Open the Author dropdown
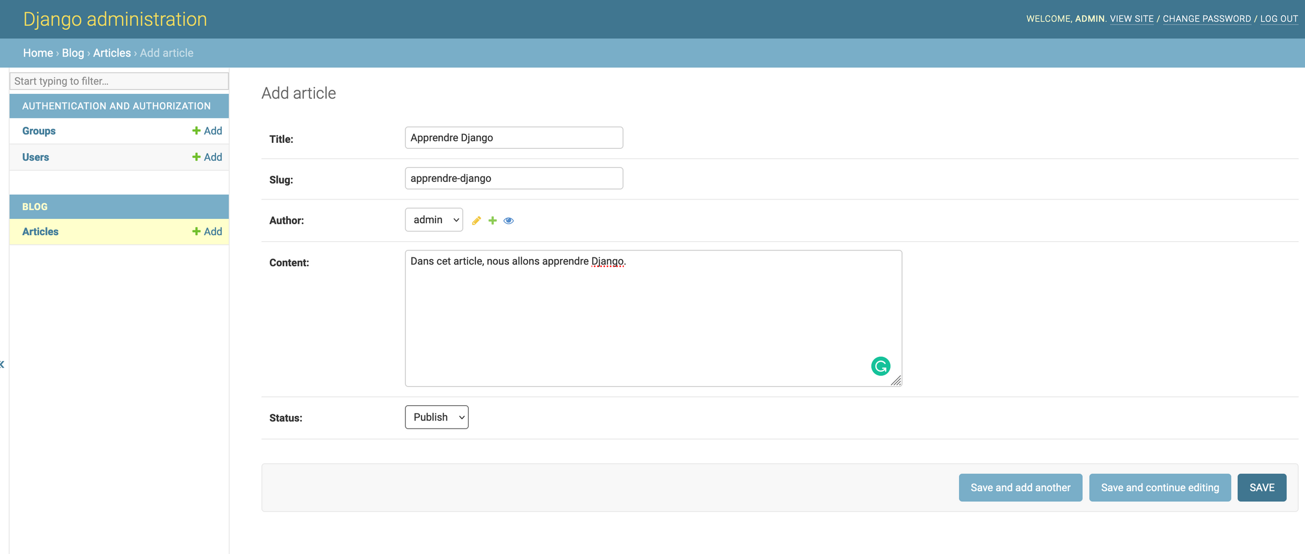The width and height of the screenshot is (1305, 554). [433, 219]
